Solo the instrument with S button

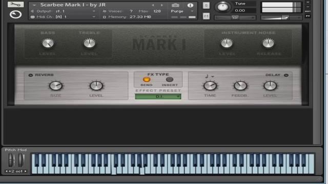point(206,6)
